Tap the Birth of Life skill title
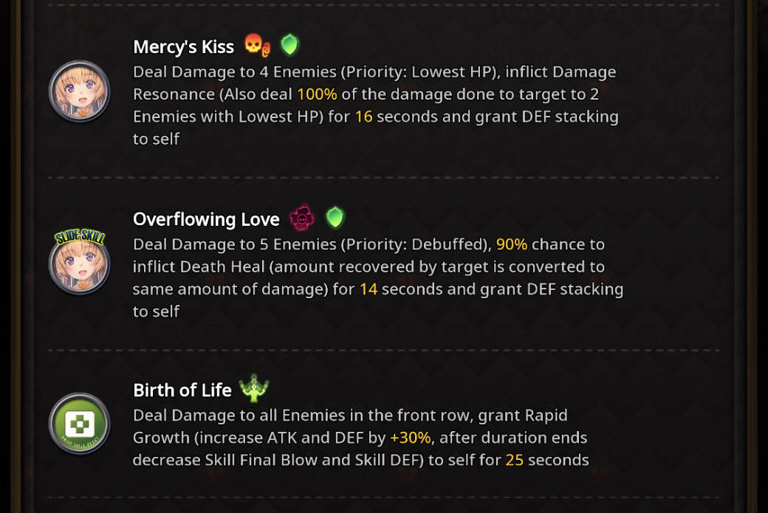 click(182, 390)
